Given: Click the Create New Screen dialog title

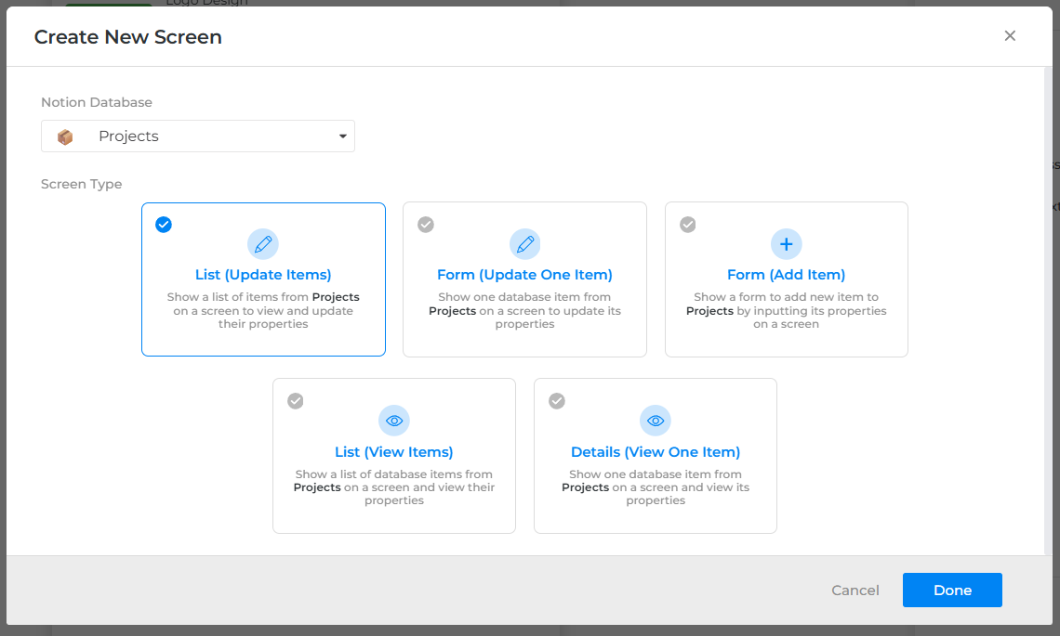Looking at the screenshot, I should point(127,37).
